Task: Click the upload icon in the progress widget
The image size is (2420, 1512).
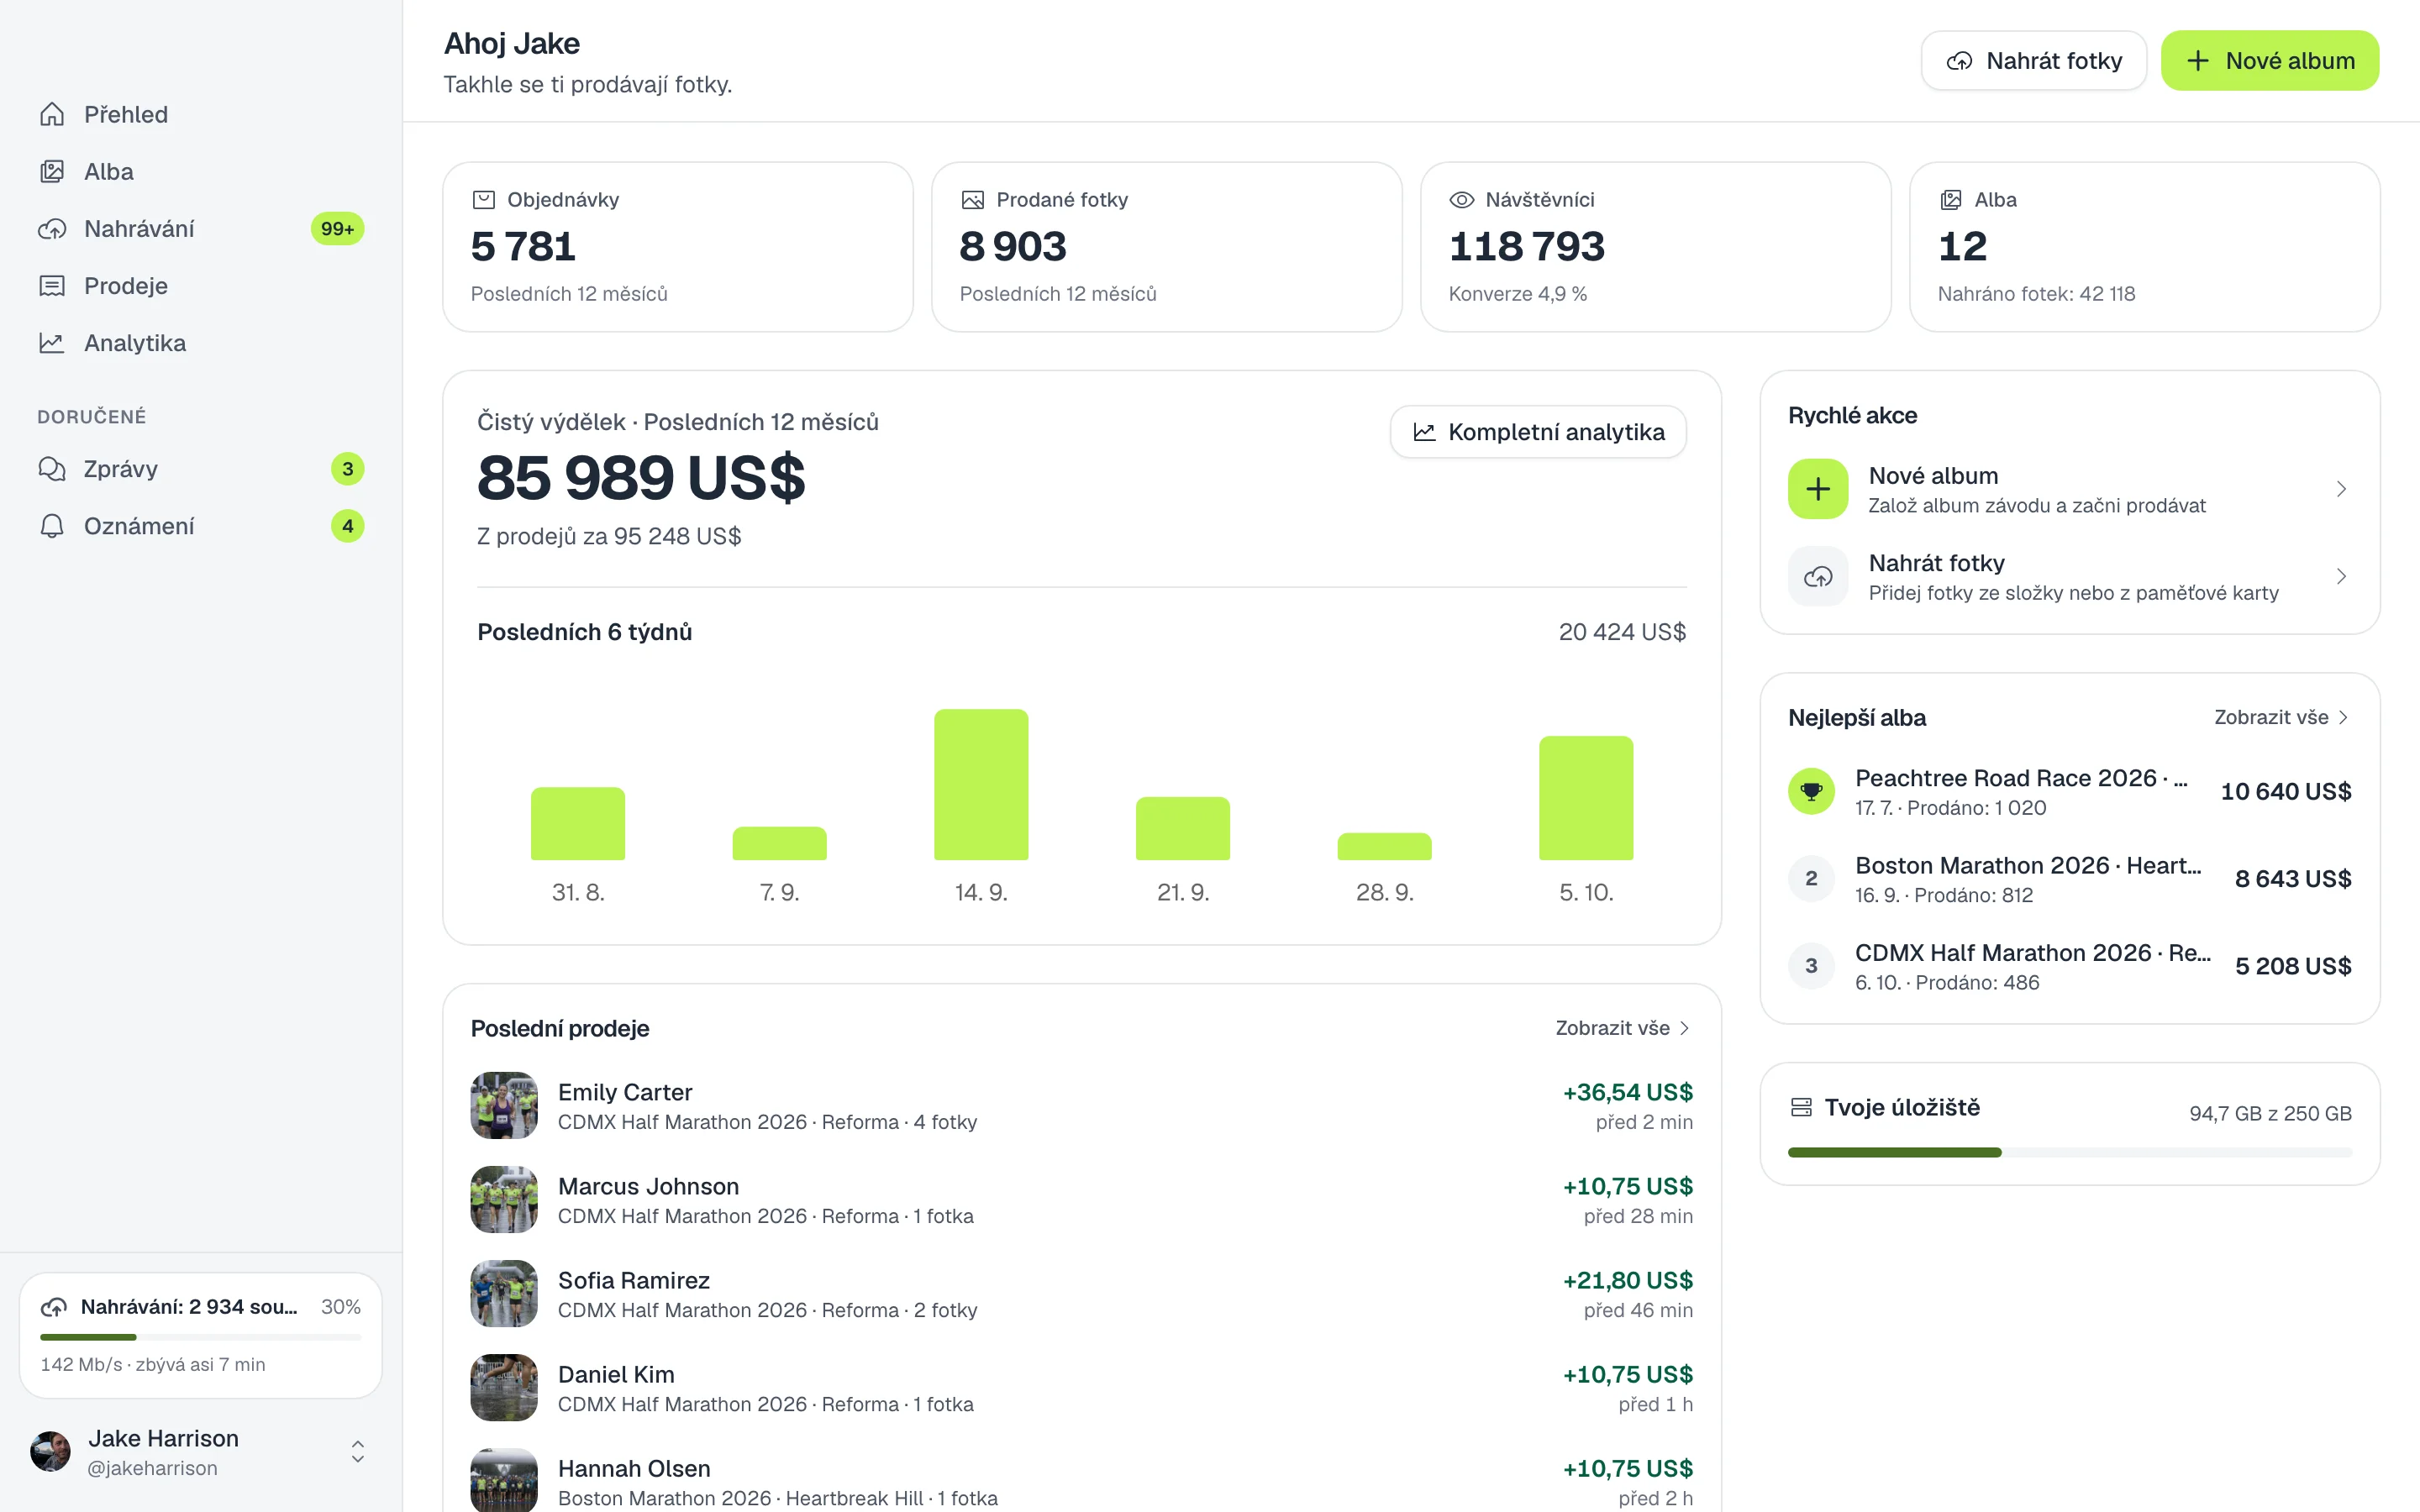Action: (x=54, y=1307)
